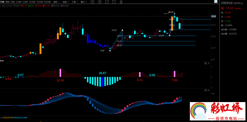Click the settings icon of histogram indicator panel
Viewport: 247px width, 122px height.
click(x=205, y=63)
